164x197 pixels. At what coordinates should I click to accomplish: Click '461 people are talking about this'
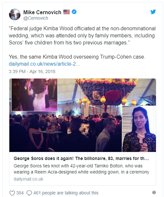point(66,193)
